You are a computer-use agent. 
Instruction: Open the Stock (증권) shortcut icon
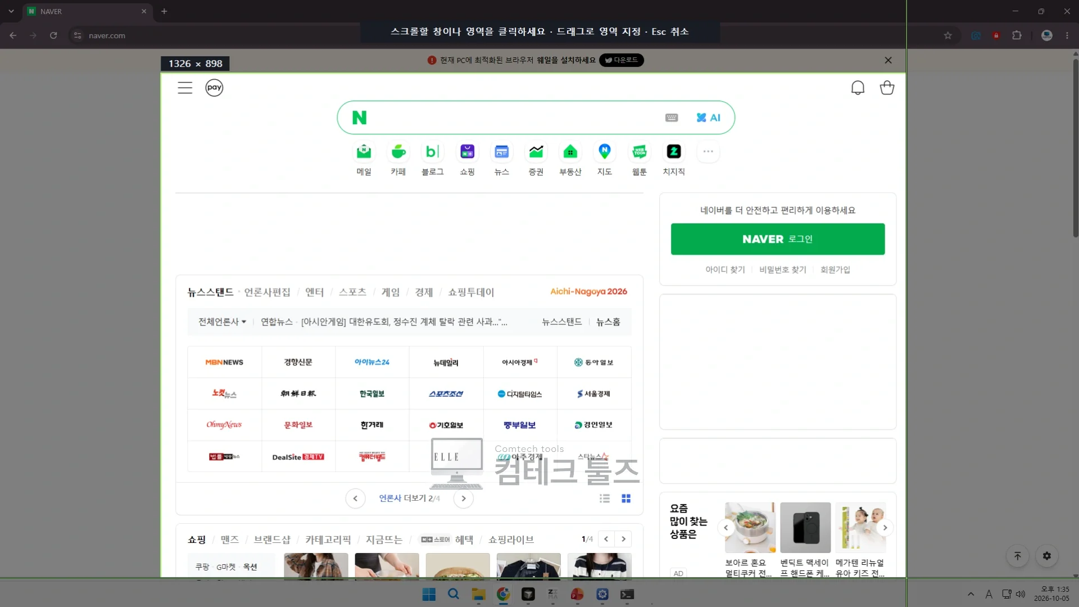(536, 152)
